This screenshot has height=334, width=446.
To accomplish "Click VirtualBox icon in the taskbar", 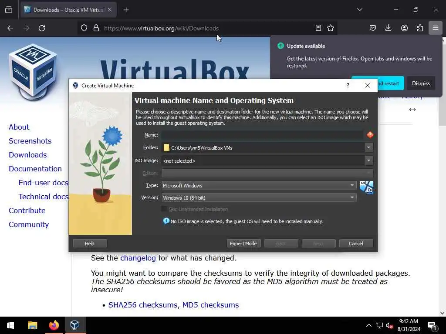I will tap(75, 325).
